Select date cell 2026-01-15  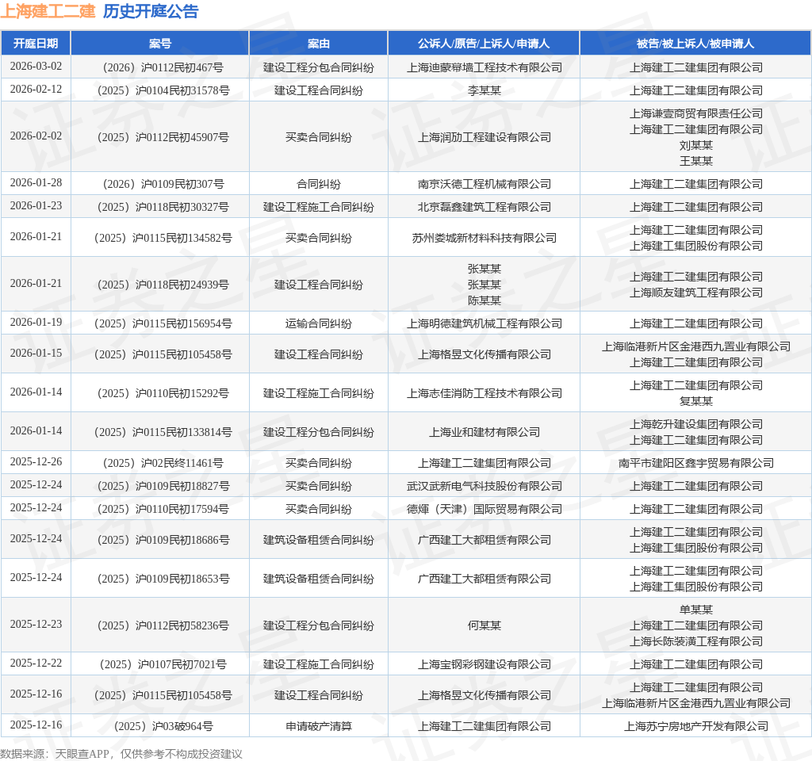click(36, 354)
